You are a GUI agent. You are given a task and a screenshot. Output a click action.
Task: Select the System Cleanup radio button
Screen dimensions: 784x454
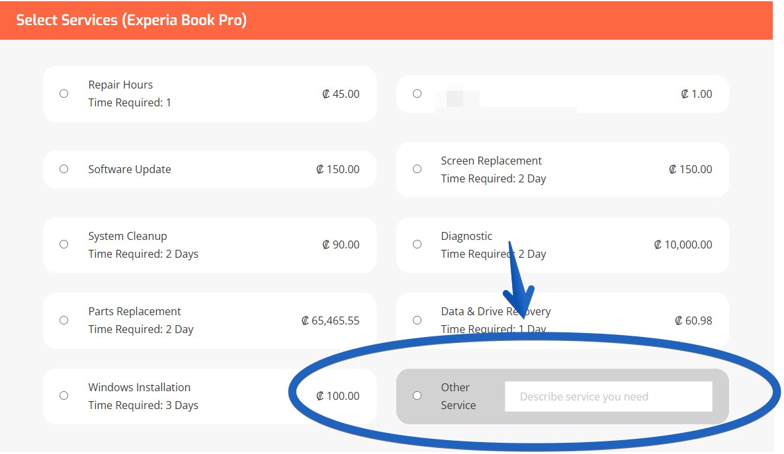coord(64,245)
